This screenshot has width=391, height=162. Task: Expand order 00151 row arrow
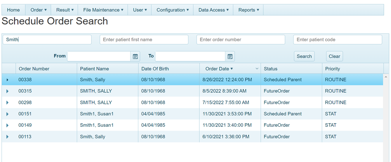8,114
